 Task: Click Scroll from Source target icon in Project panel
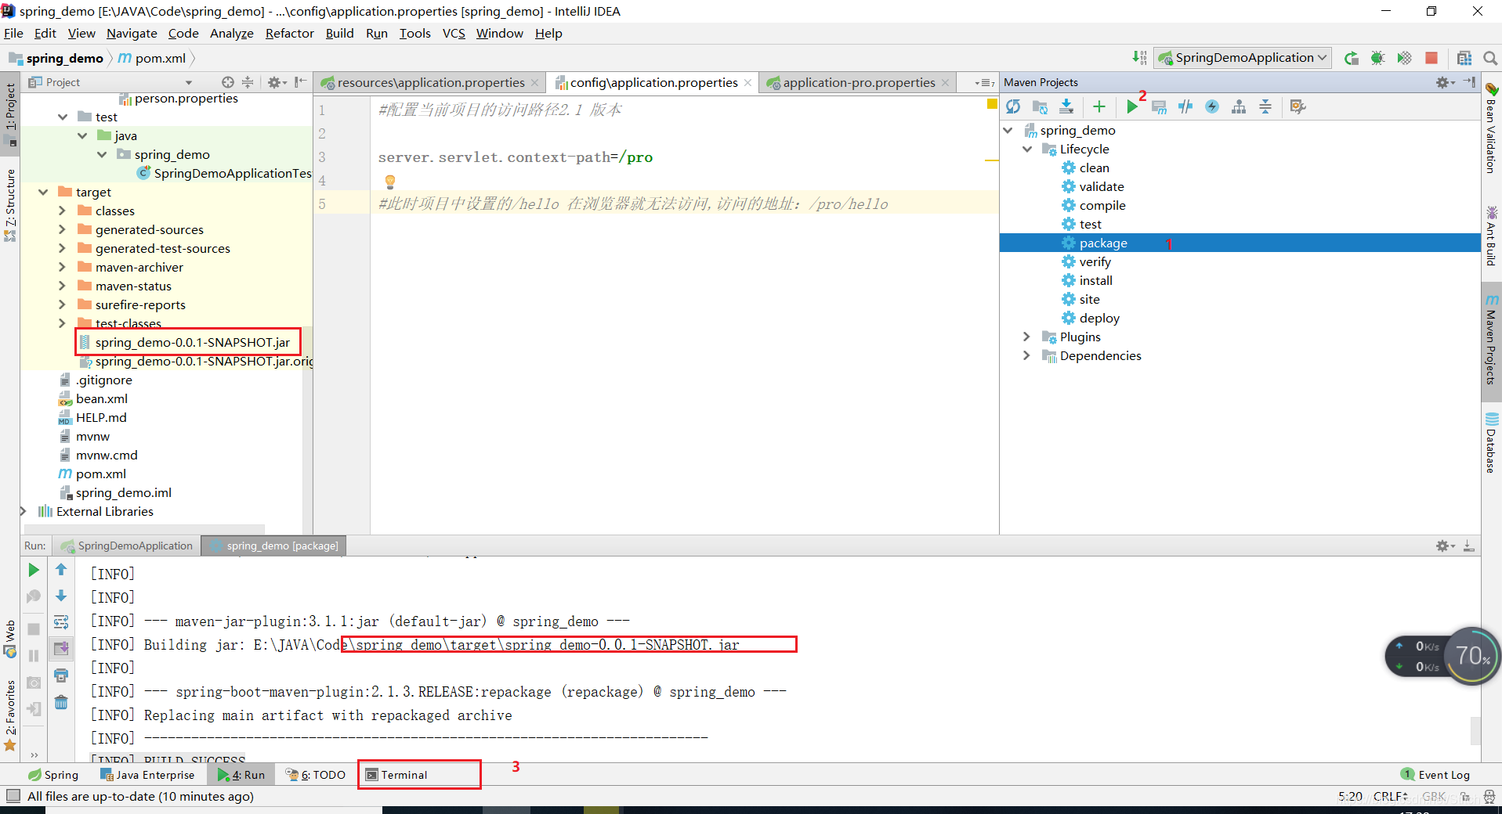227,82
